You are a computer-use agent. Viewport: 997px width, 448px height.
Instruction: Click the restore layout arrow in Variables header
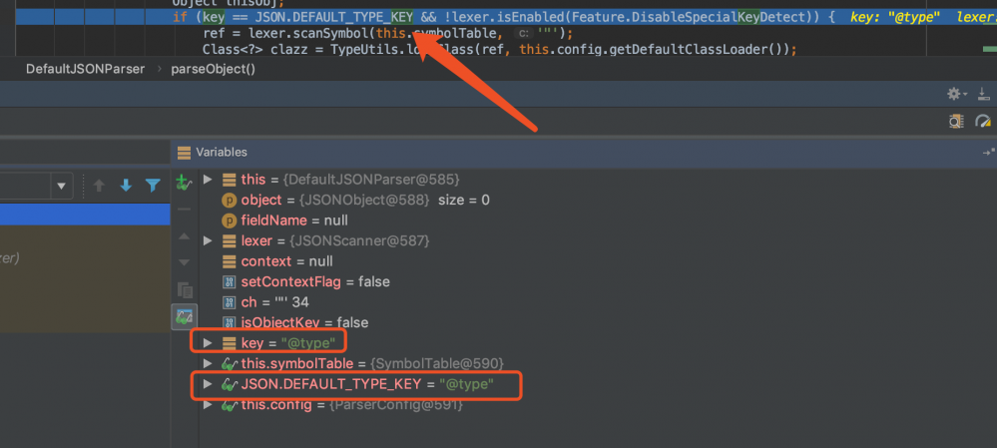(989, 153)
